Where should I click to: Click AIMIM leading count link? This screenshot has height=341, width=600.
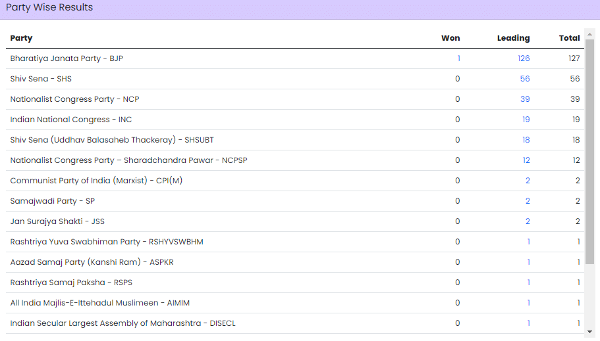(528, 303)
